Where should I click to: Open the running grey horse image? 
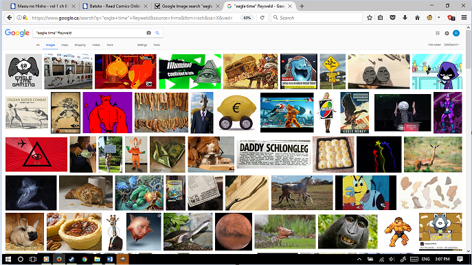(x=302, y=193)
